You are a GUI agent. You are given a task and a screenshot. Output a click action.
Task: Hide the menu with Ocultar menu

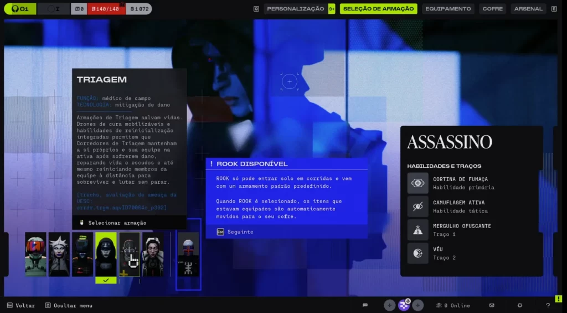(69, 305)
